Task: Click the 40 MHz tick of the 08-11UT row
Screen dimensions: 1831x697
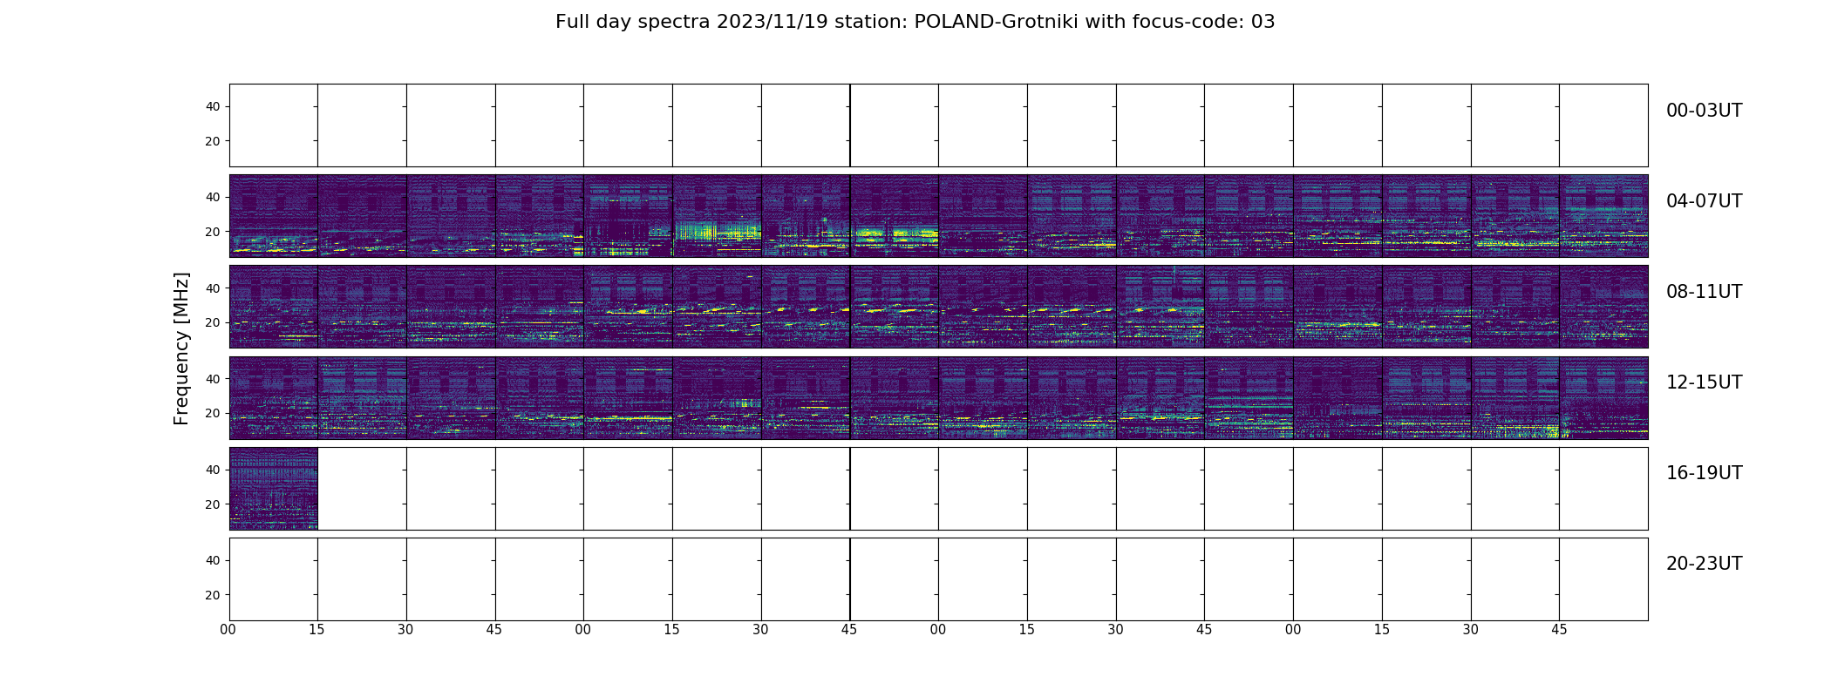Action: 212,288
